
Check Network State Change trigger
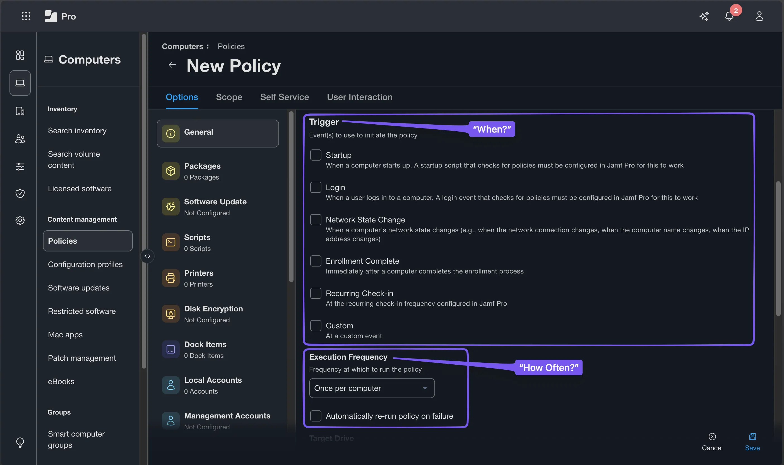click(x=316, y=220)
